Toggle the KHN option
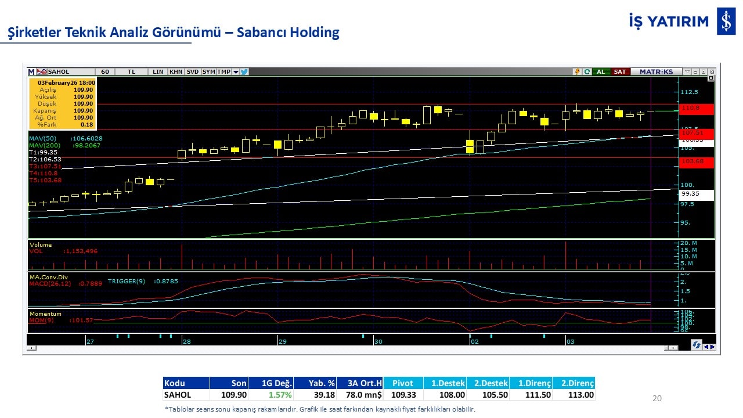This screenshot has width=743, height=418. click(176, 72)
